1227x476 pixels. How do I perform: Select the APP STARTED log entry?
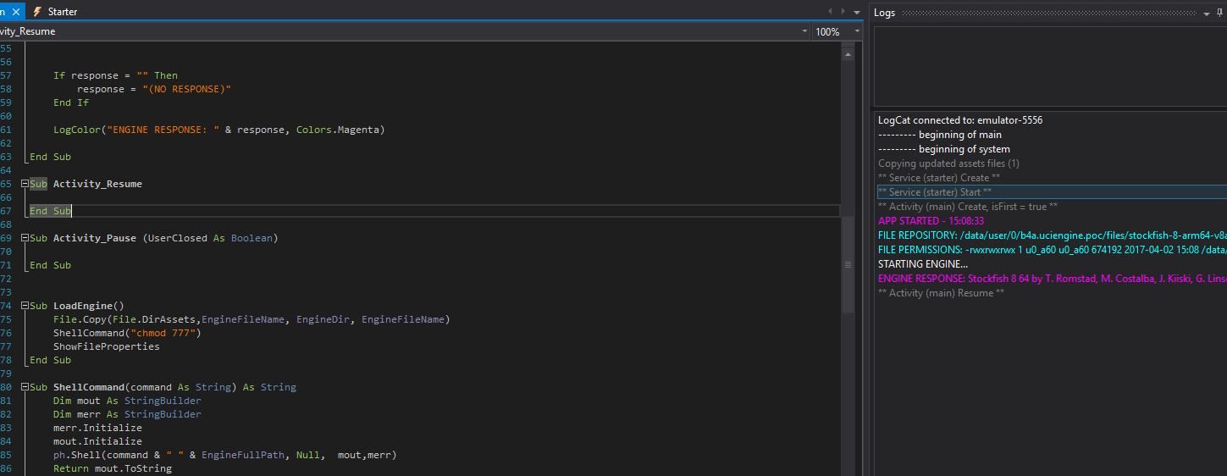pyautogui.click(x=931, y=221)
